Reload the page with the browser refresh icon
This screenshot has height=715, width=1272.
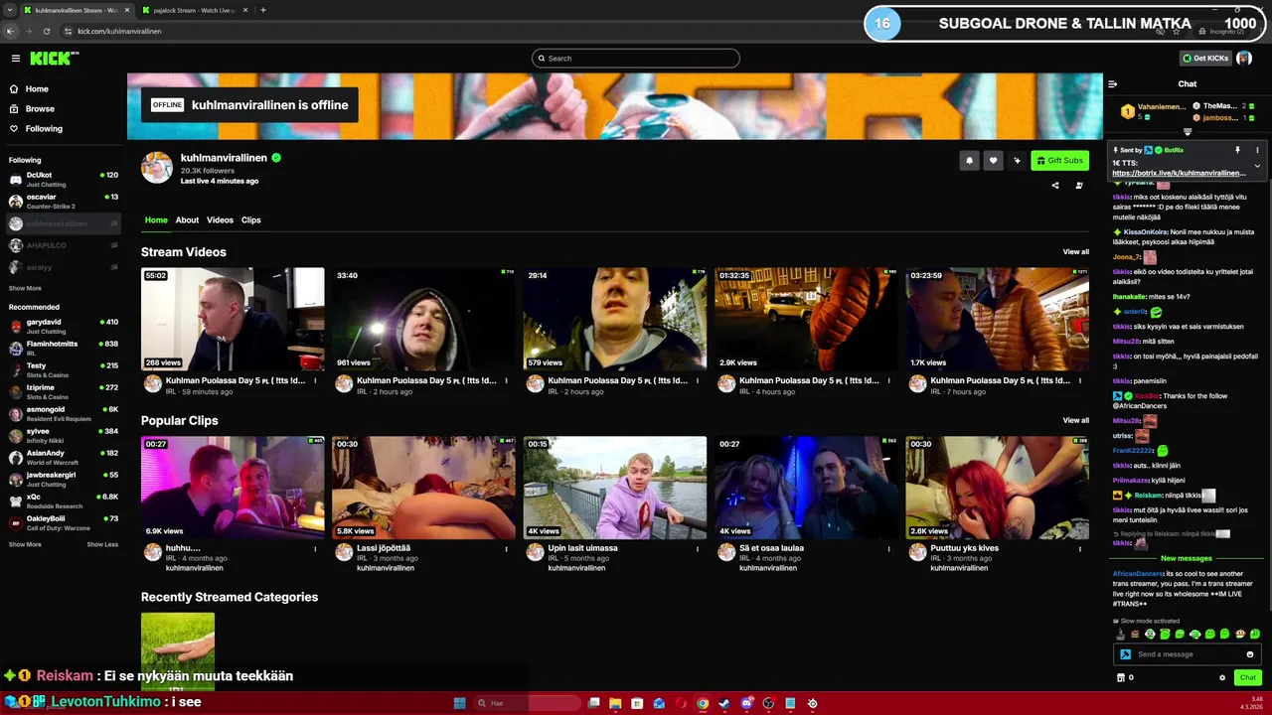[46, 31]
